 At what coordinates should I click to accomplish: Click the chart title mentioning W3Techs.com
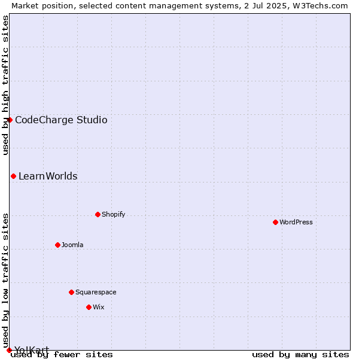pos(180,6)
